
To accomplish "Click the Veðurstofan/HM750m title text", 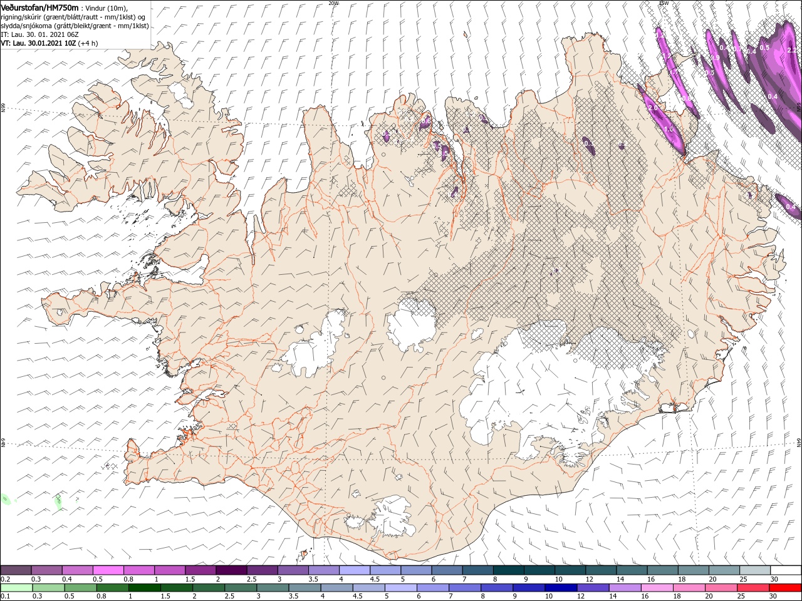I will [39, 7].
